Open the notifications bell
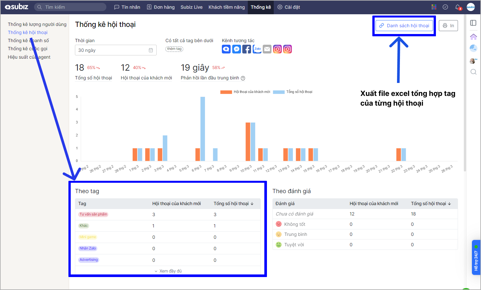The image size is (481, 290). 457,7
